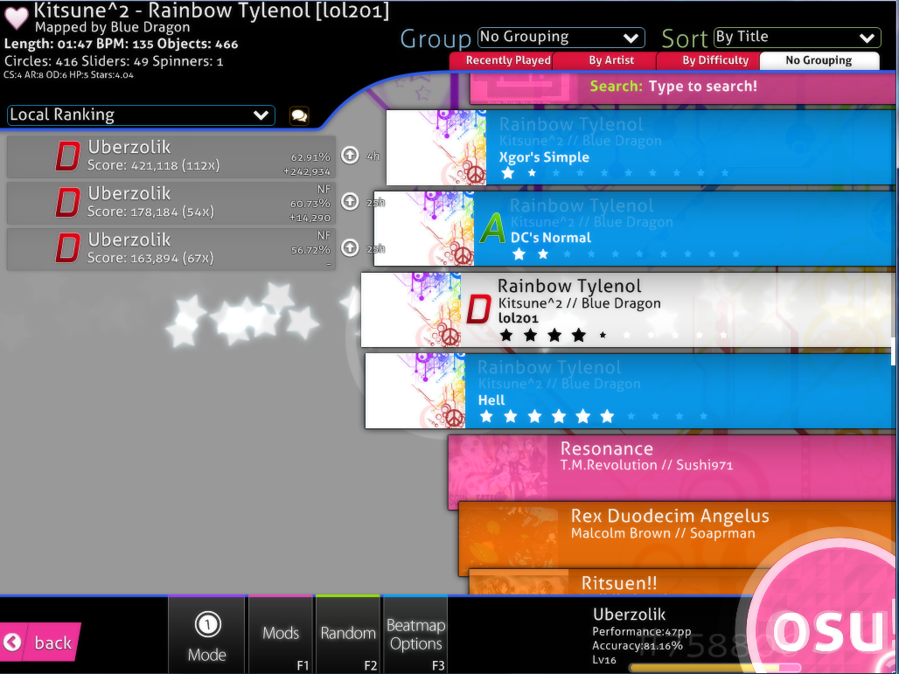Image resolution: width=899 pixels, height=674 pixels.
Task: Switch to Recently Played tab
Action: [x=501, y=60]
